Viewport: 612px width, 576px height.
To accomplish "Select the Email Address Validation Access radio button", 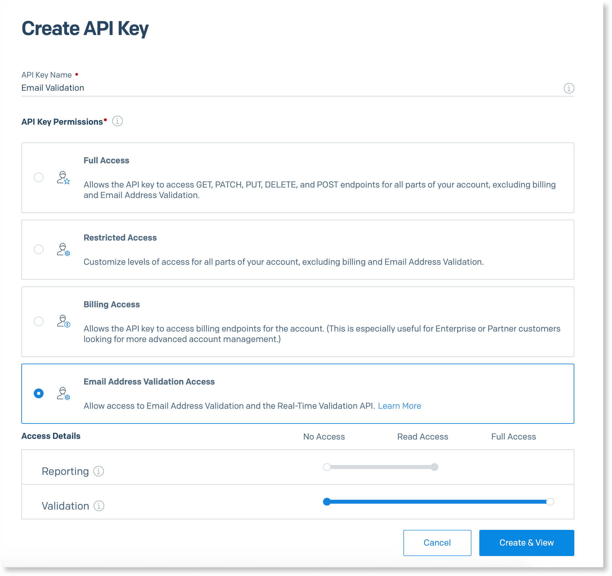I will [38, 393].
